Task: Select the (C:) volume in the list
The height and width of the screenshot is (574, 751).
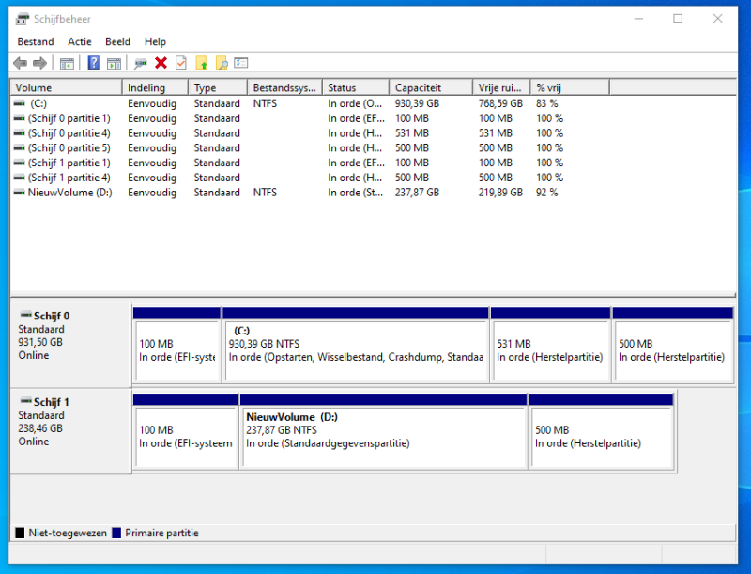Action: pyautogui.click(x=56, y=102)
